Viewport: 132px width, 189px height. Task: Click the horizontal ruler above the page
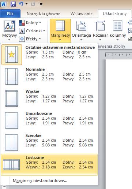(x=118, y=55)
